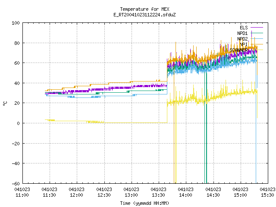The height and width of the screenshot is (207, 276).
Task: Click the y-axis label -60
Action: point(16,184)
